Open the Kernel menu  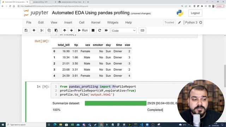click(96, 23)
